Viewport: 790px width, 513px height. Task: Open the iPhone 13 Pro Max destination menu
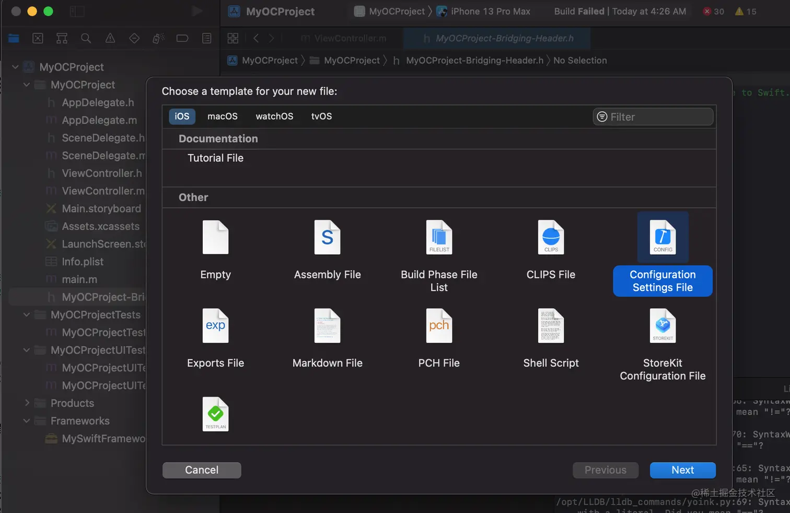pos(483,11)
